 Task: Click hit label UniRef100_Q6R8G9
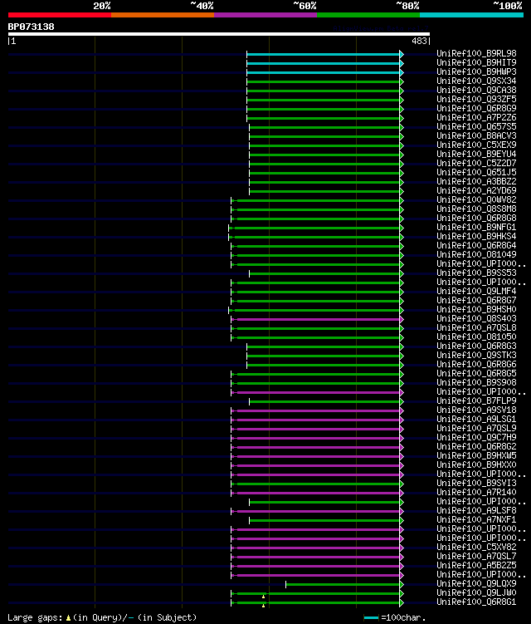(476, 108)
